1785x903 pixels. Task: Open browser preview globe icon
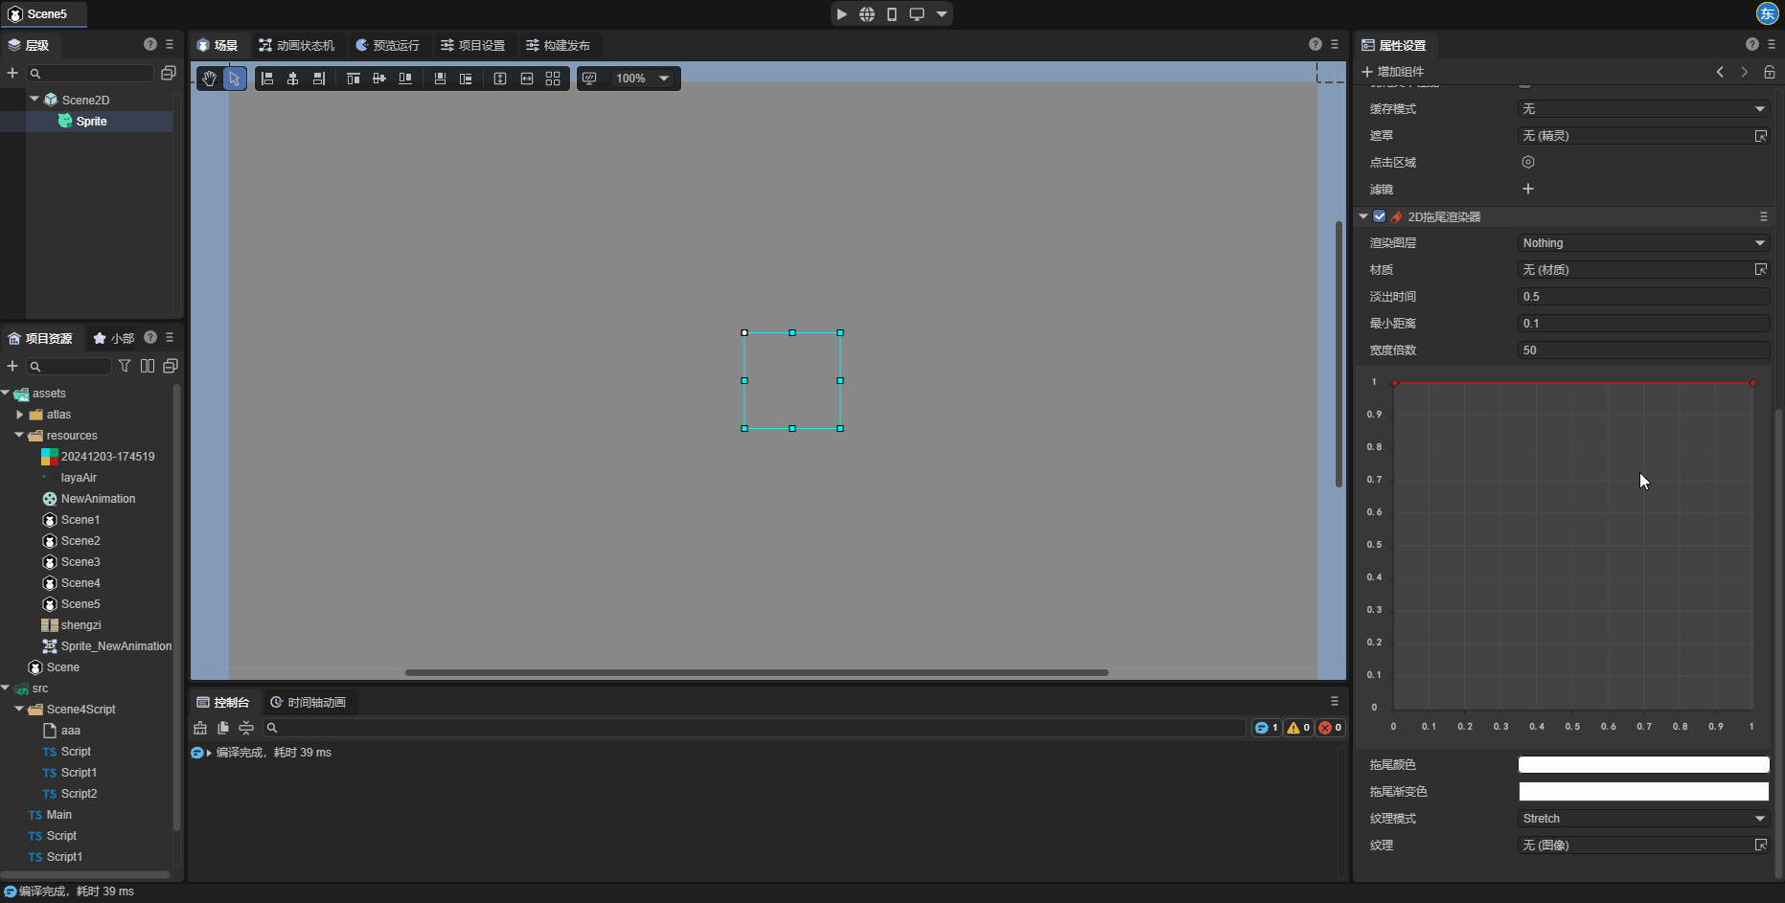tap(867, 14)
